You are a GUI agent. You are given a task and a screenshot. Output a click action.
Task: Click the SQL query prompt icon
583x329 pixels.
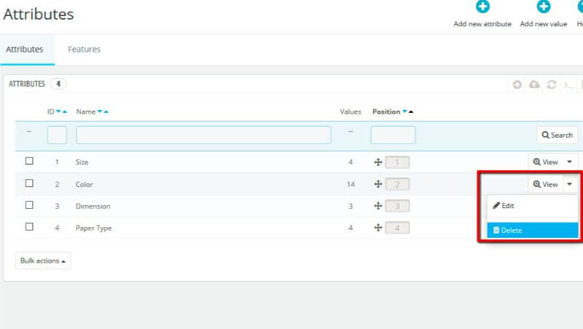pyautogui.click(x=568, y=84)
